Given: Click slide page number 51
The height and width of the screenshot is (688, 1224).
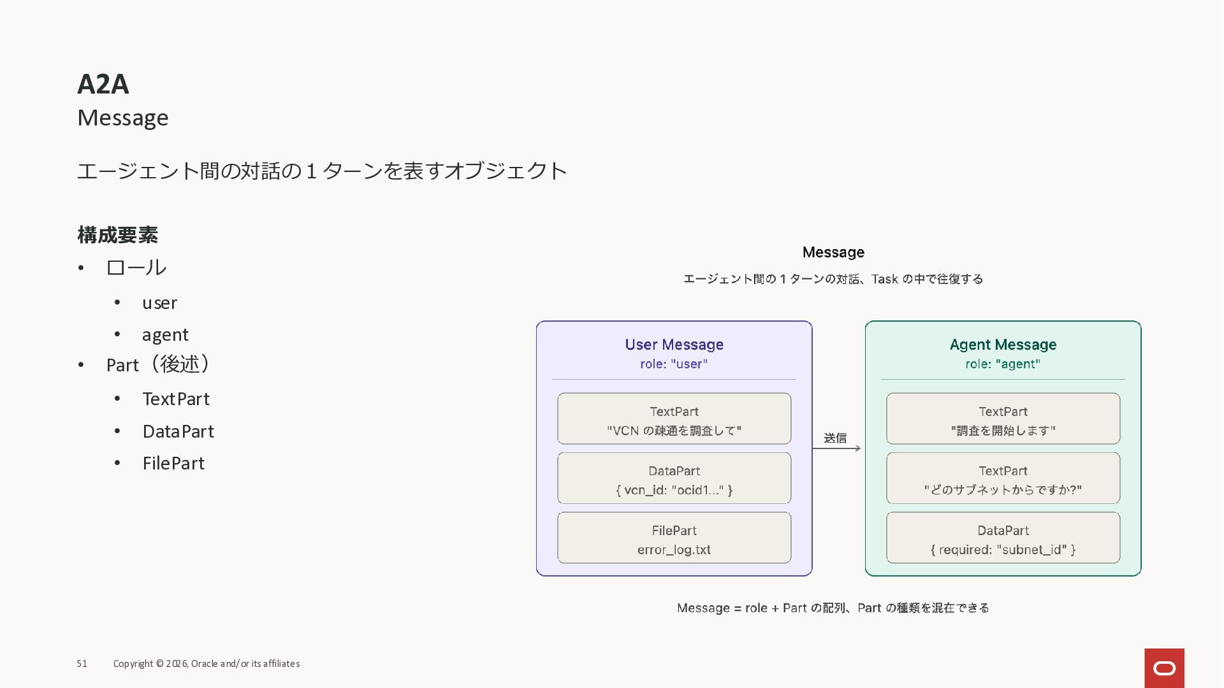Looking at the screenshot, I should point(82,664).
